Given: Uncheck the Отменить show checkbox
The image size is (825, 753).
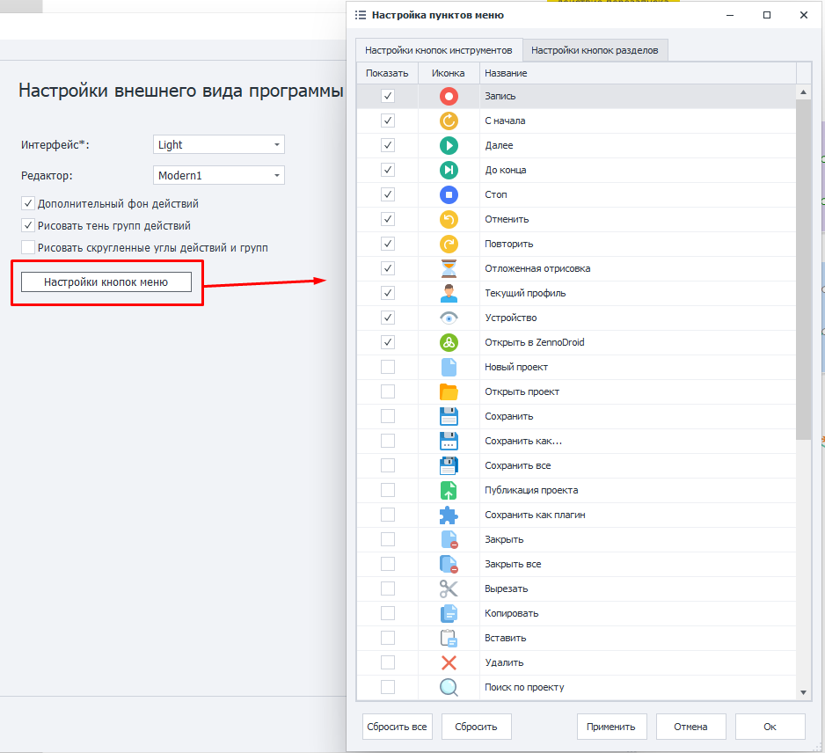Looking at the screenshot, I should pos(388,219).
